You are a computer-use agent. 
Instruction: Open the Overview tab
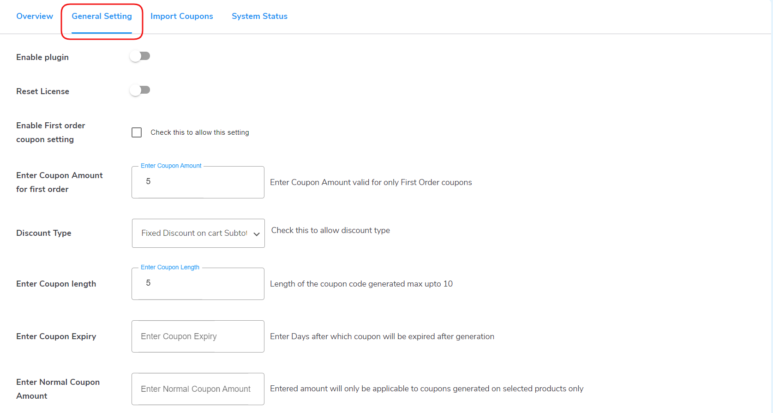[35, 16]
